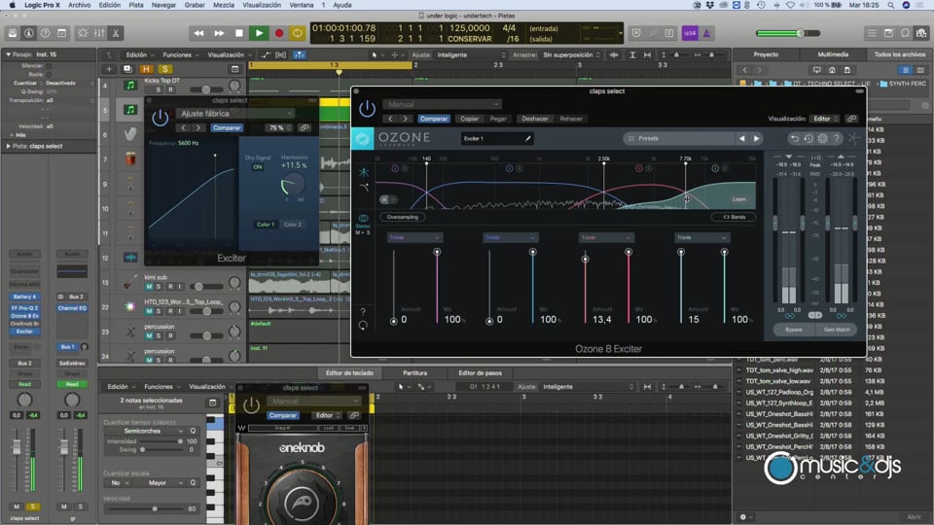This screenshot has width=934, height=525.
Task: Open the fourth band's Triode mode dropdown
Action: (701, 237)
